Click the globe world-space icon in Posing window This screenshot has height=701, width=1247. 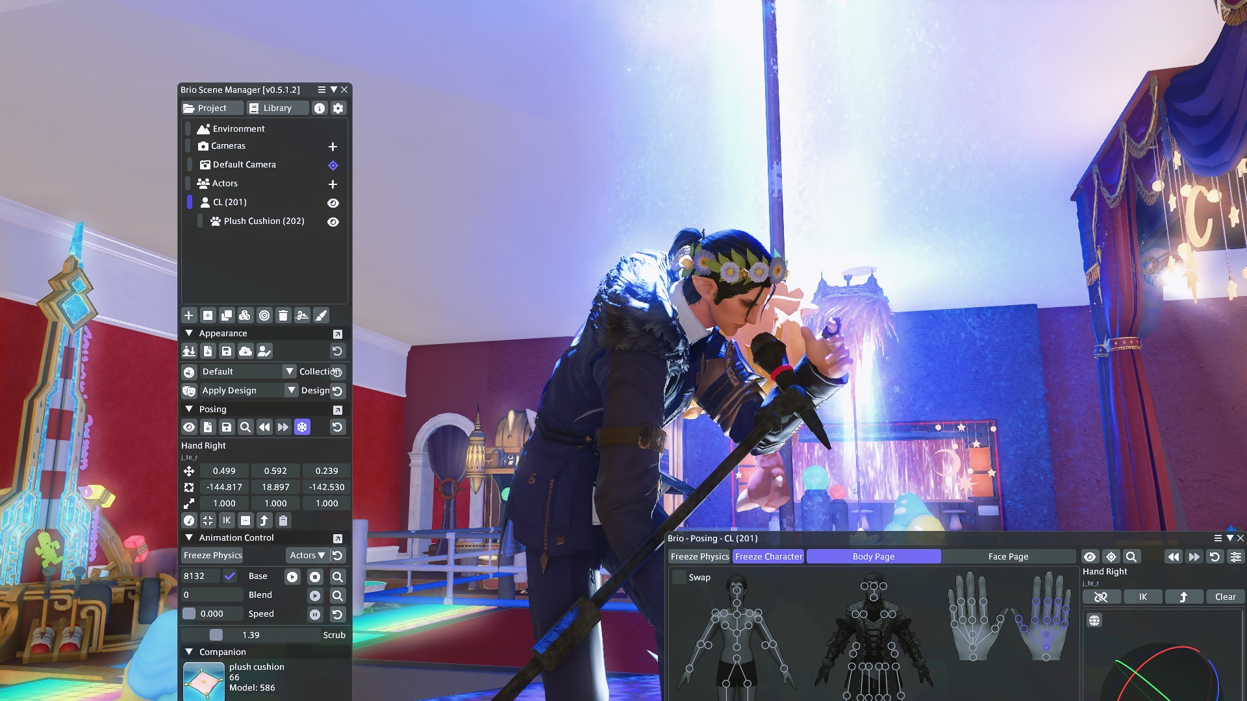coord(1094,621)
